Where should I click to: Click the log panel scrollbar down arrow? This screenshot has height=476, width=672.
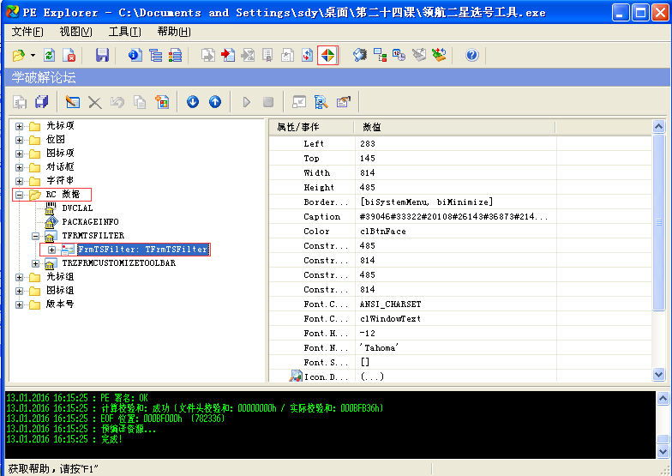click(x=663, y=451)
